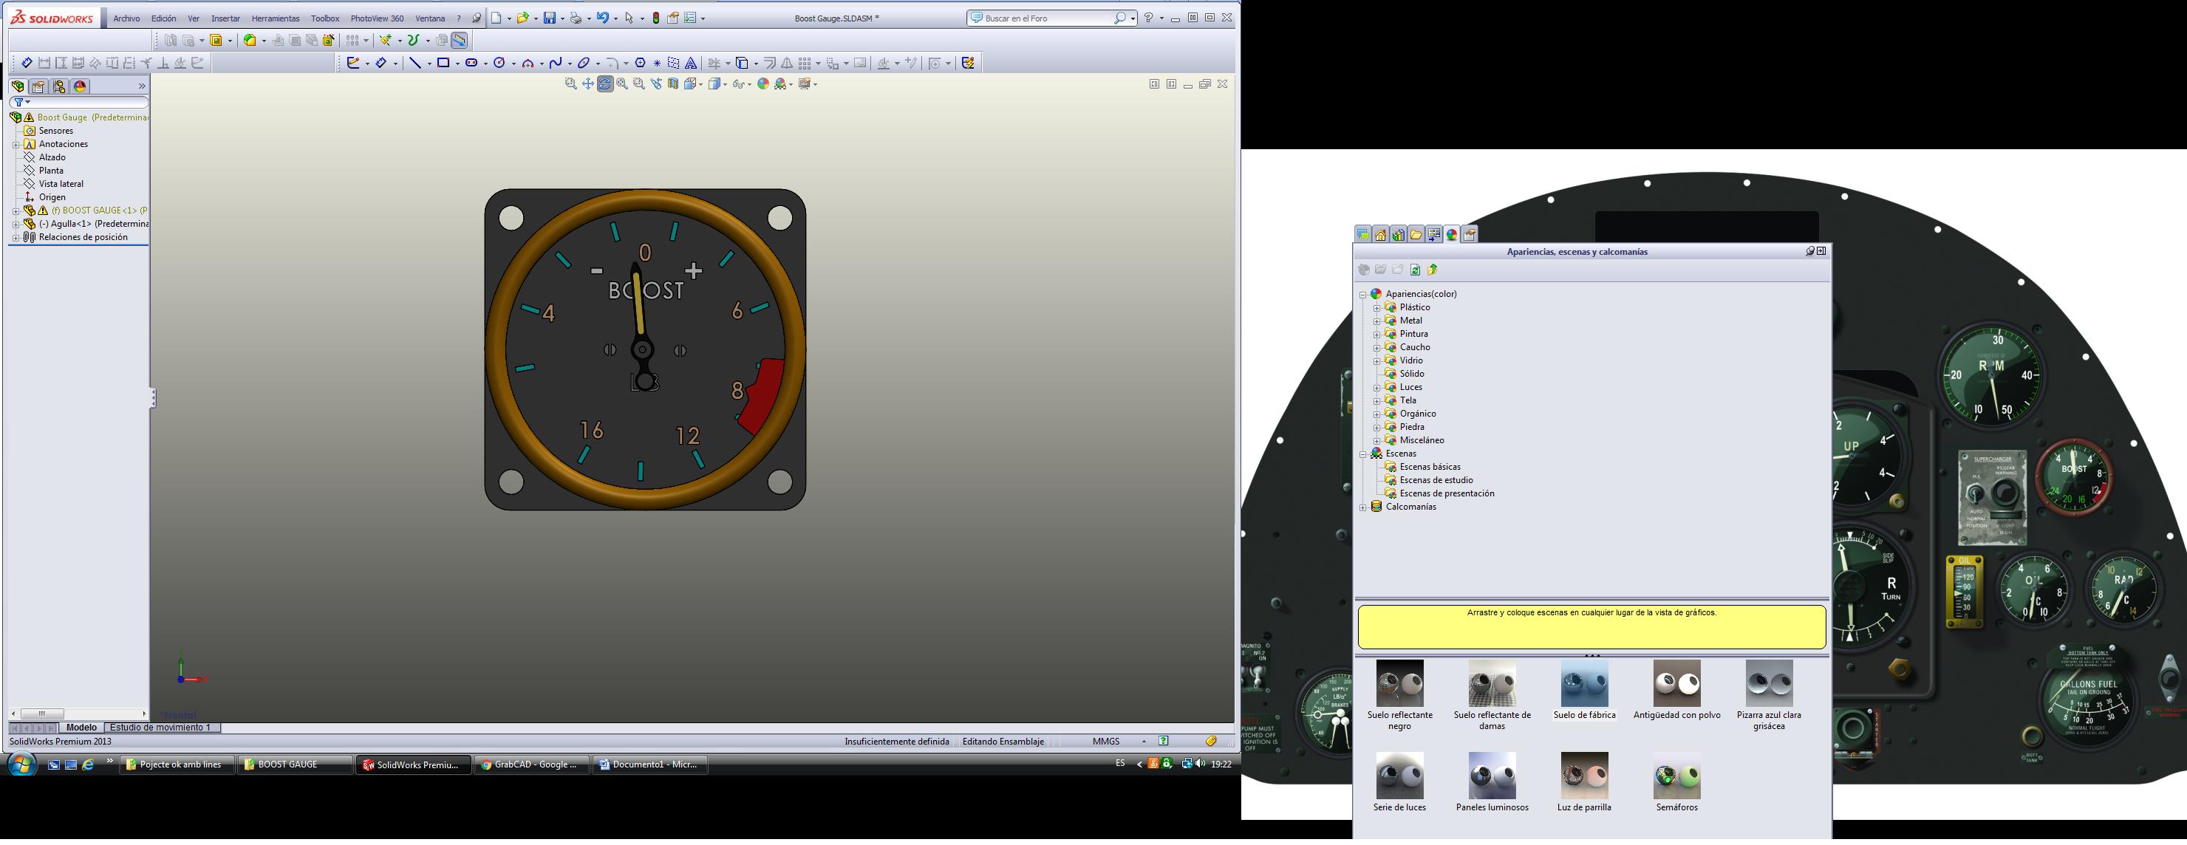Screen dimensions: 2187x845
Task: Expand Relaciones de posición node
Action: (x=16, y=238)
